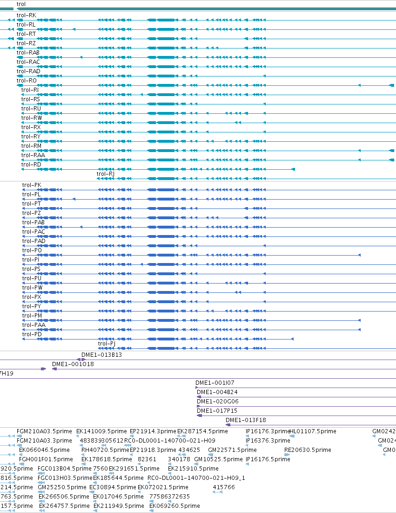Click the DME1-017P15 clone label

(217, 410)
